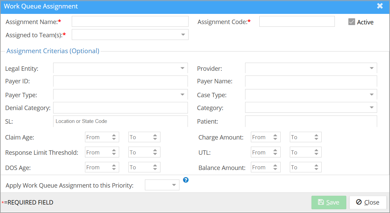Increase the Balance Amount To value
Image resolution: width=390 pixels, height=213 pixels.
pos(316,166)
